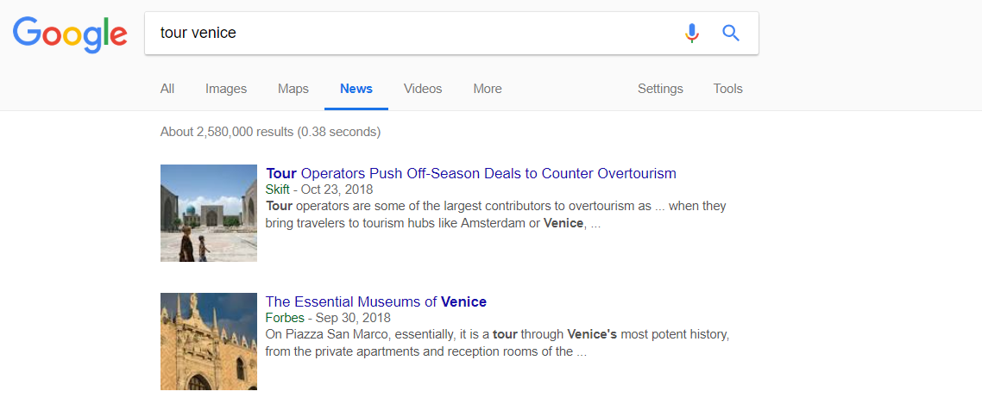Open the Images tab
The image size is (982, 410).
226,89
